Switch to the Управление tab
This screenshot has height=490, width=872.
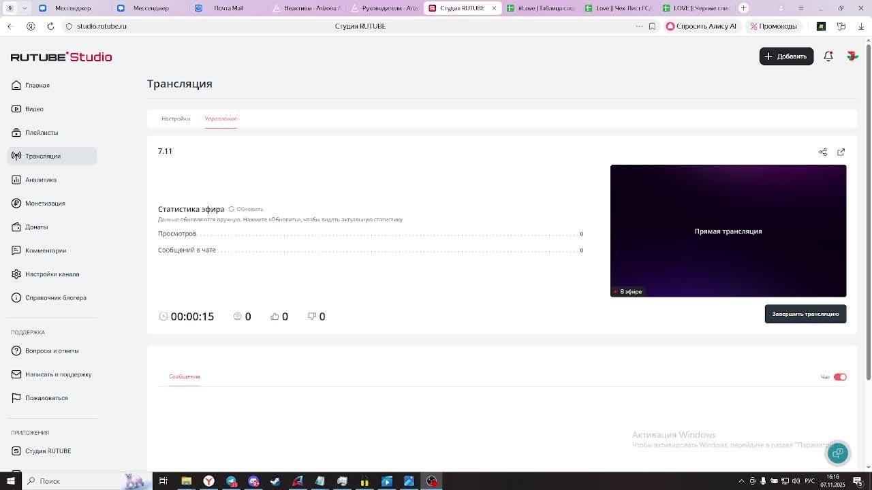point(221,118)
